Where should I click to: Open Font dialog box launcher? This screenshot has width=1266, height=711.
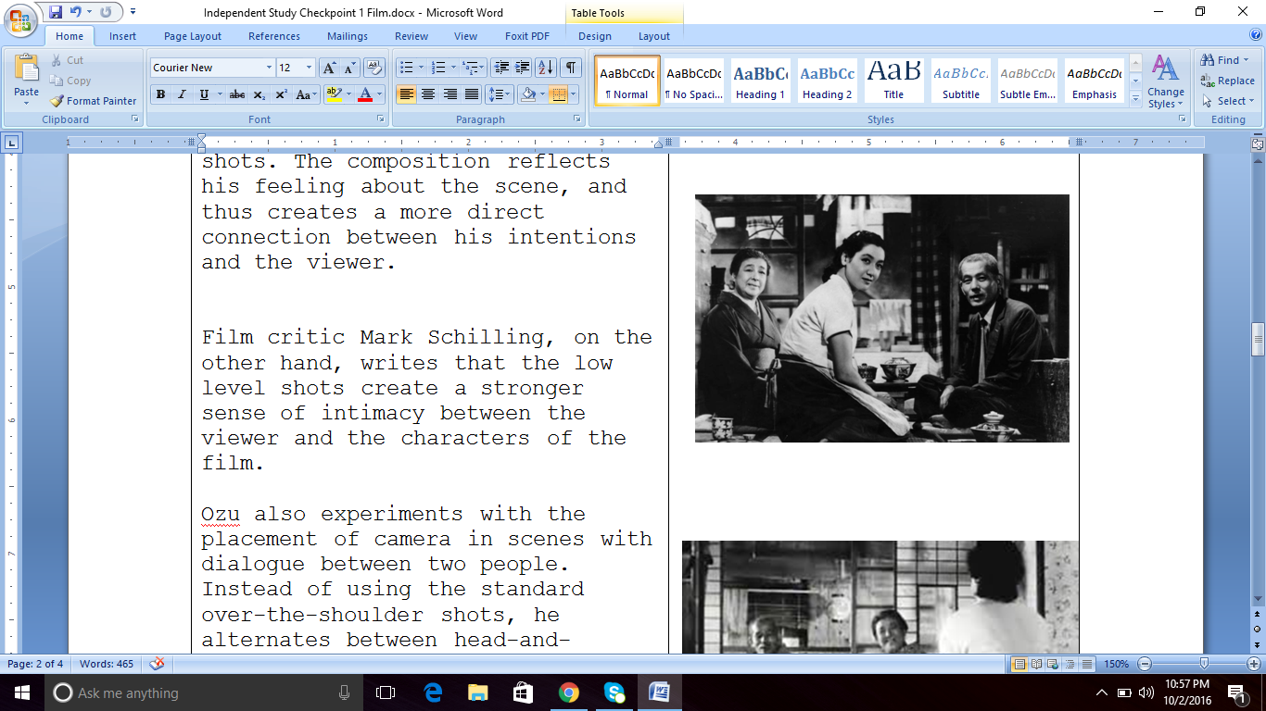(381, 119)
